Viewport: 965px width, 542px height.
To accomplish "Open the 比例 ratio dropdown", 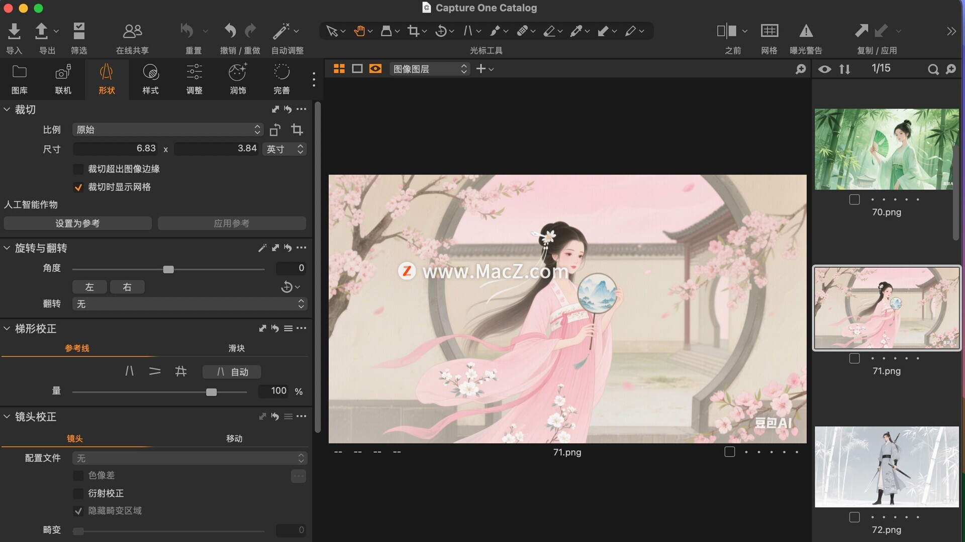I will (x=168, y=130).
